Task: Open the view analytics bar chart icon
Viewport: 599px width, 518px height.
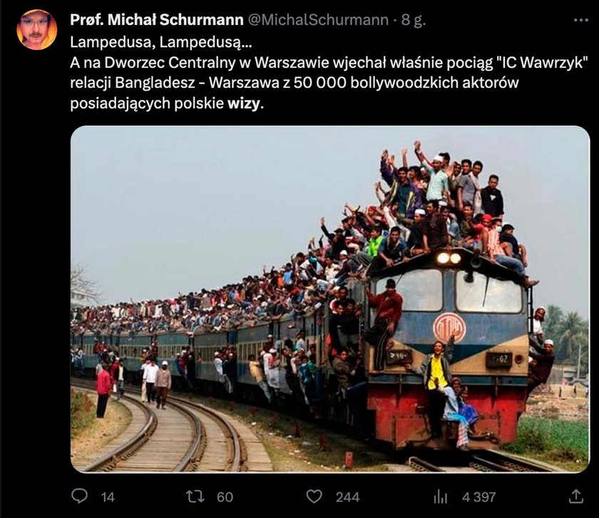Action: [x=441, y=497]
